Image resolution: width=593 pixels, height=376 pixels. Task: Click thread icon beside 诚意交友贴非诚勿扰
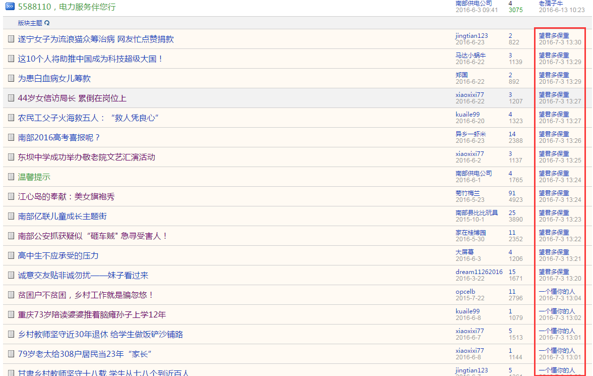pos(11,275)
